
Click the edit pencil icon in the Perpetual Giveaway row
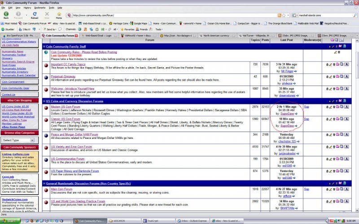(330, 77)
